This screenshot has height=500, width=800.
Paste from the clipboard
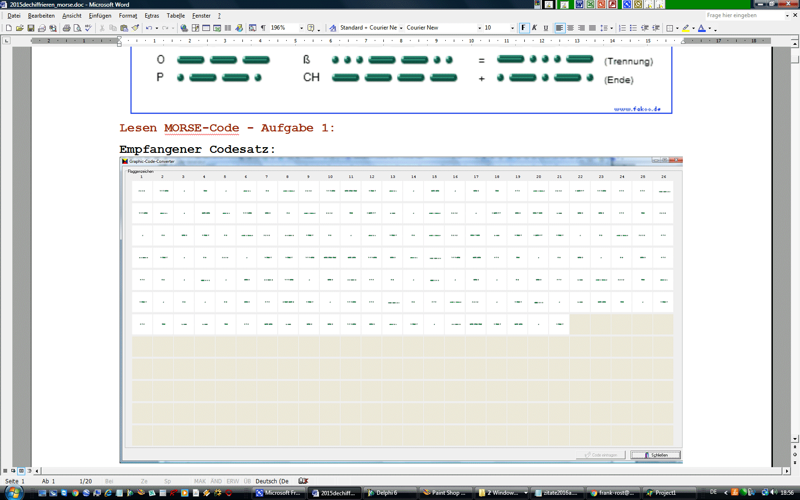point(124,28)
